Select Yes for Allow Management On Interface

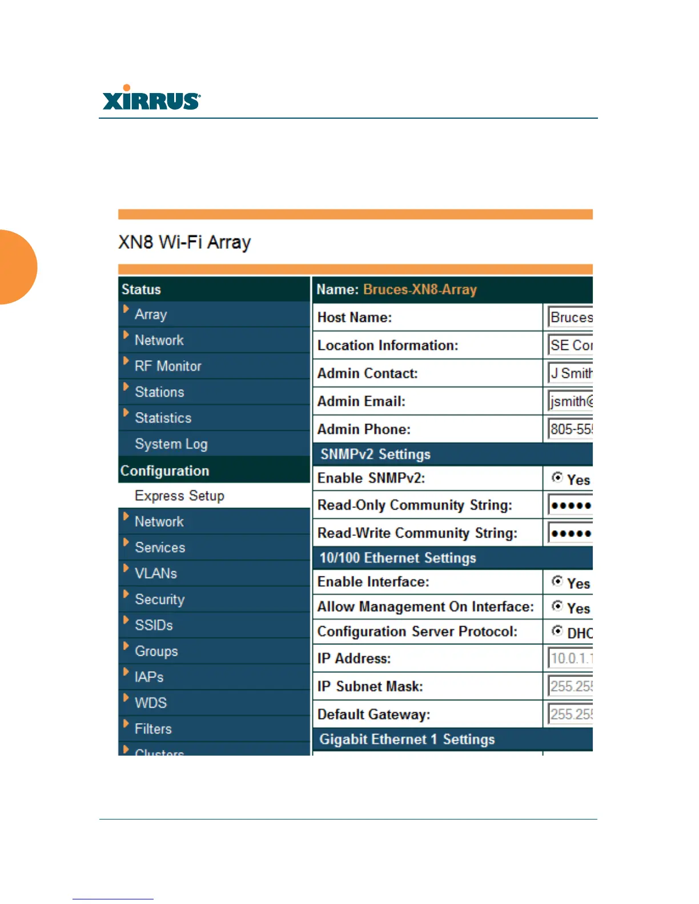pyautogui.click(x=557, y=606)
